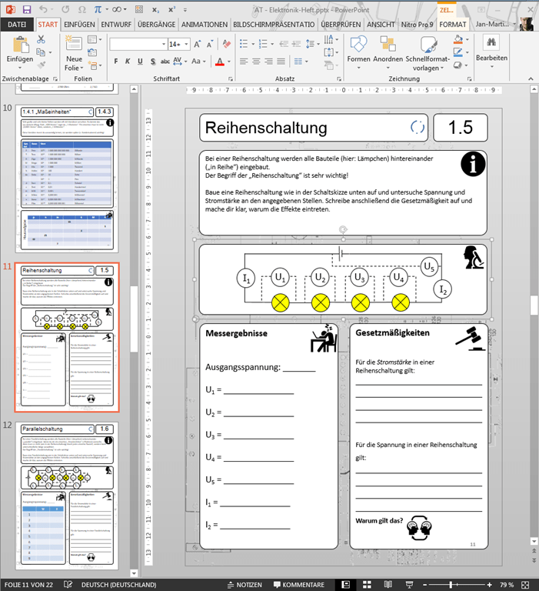The width and height of the screenshot is (539, 591).
Task: Click the Reihenschaltung title text box
Action: pos(314,128)
